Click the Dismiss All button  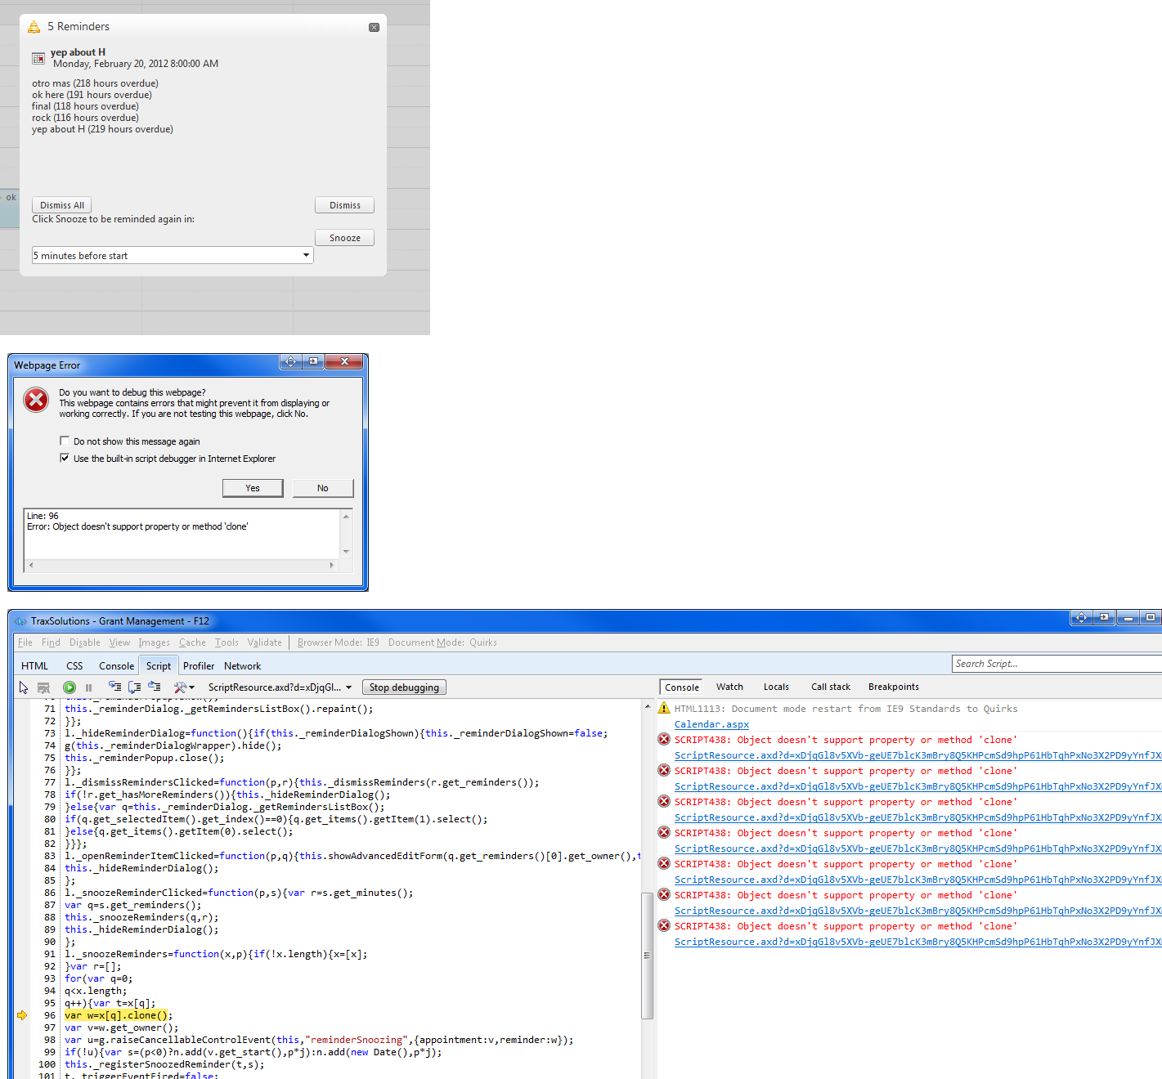[62, 205]
